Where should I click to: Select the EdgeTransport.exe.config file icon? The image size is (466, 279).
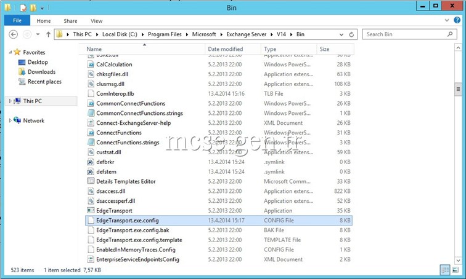pyautogui.click(x=91, y=221)
